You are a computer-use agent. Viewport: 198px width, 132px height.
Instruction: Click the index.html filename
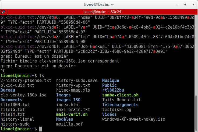[68, 105]
